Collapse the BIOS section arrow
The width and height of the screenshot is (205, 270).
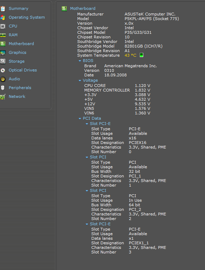point(80,61)
